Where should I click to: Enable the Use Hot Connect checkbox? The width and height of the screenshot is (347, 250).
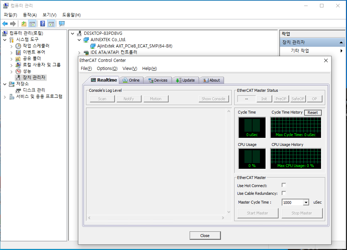284,185
